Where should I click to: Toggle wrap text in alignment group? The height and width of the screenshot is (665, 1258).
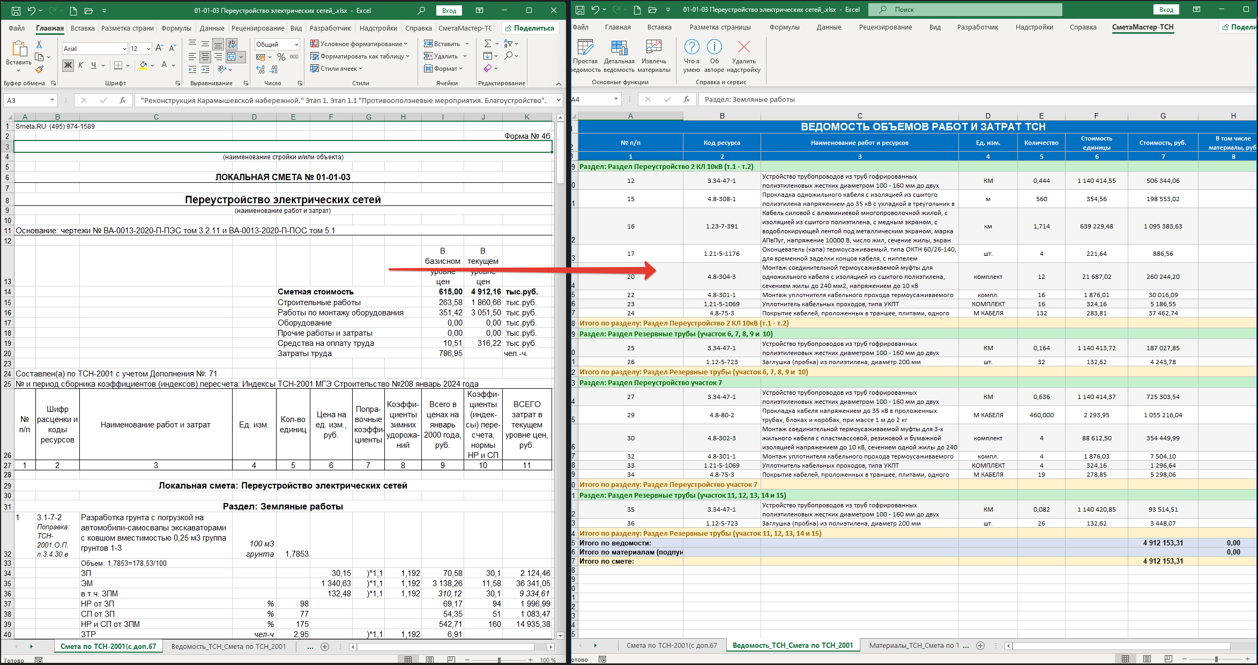tap(232, 44)
